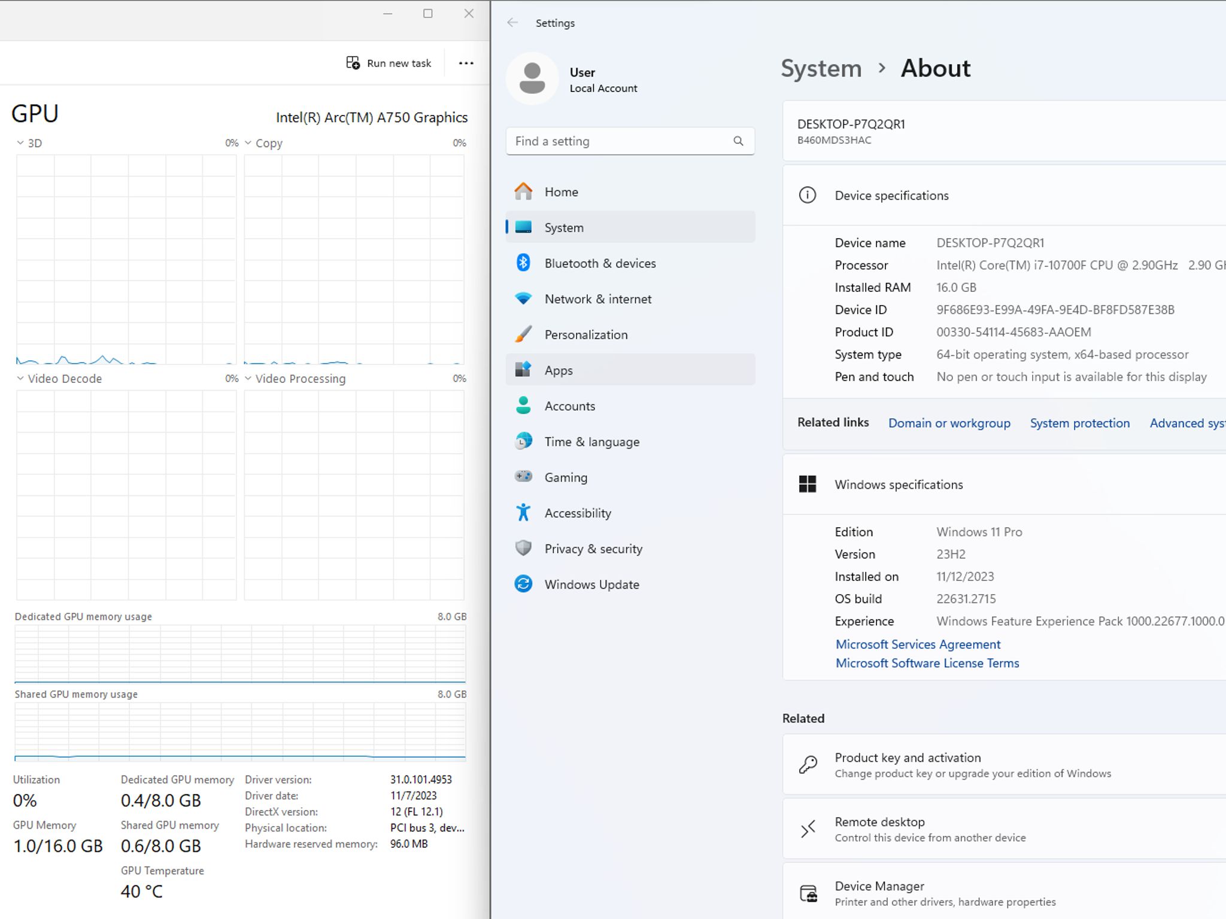Click System in the breadcrumb
Viewport: 1226px width, 919px height.
[x=821, y=68]
